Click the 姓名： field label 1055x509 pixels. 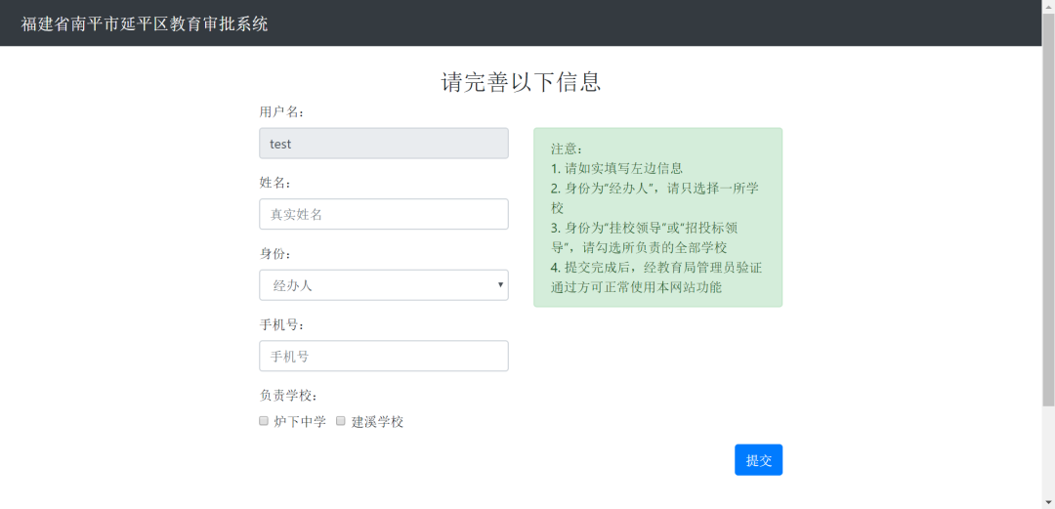coord(279,183)
